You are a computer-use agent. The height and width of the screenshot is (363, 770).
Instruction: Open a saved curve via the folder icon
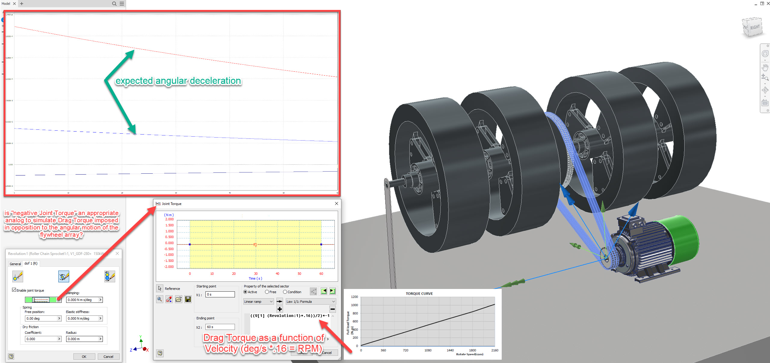[x=178, y=299]
